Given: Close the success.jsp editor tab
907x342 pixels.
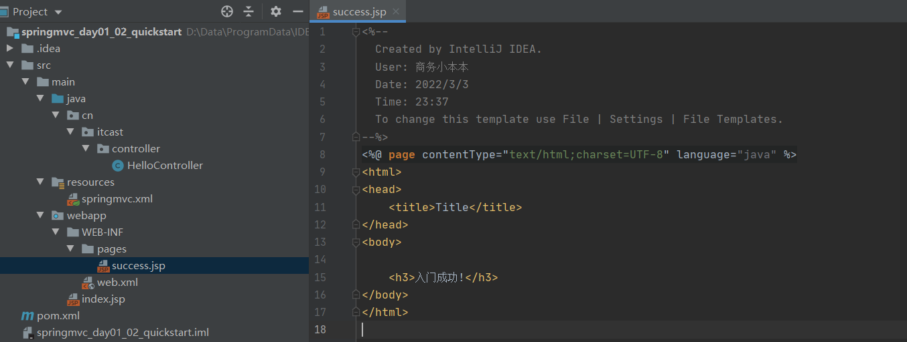Looking at the screenshot, I should [x=396, y=11].
